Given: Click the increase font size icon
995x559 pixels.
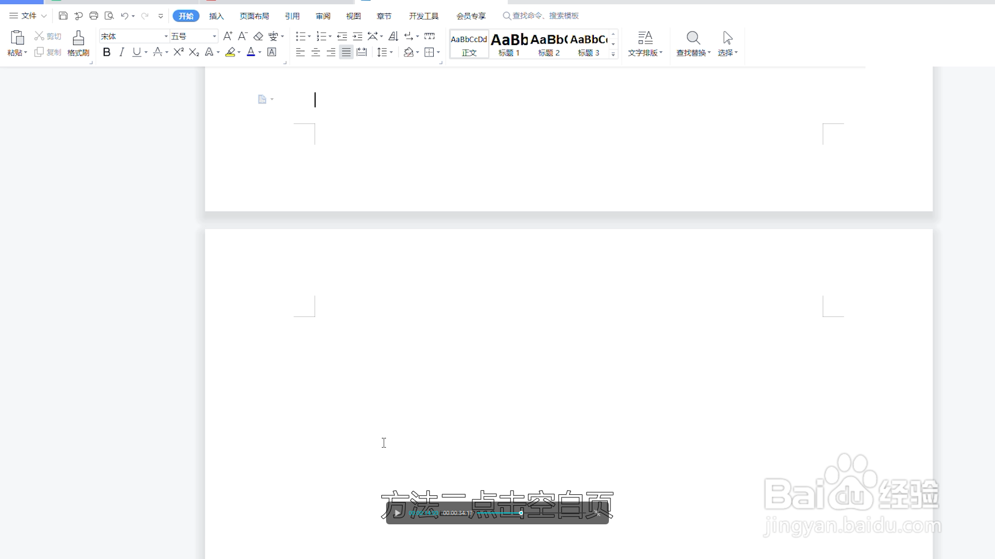Looking at the screenshot, I should pos(228,36).
